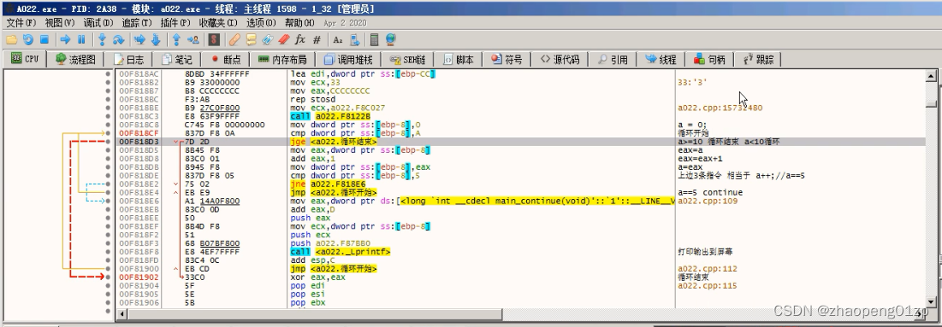The image size is (942, 327).
Task: Toggle breakpoint dot at 00F818CF
Action: pos(108,133)
